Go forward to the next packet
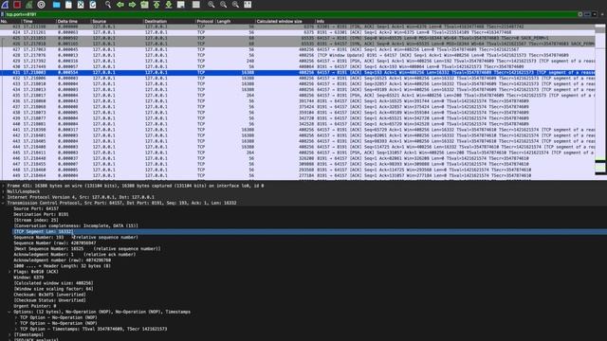 coord(133,5)
